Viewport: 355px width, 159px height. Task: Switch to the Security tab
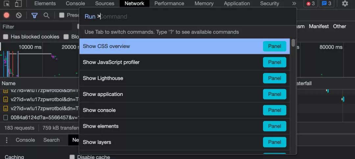[x=270, y=3]
